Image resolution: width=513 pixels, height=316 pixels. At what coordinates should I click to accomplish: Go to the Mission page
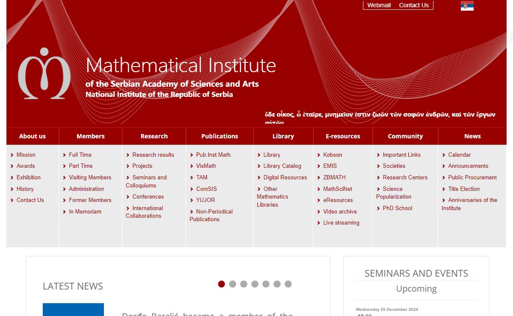pyautogui.click(x=26, y=155)
